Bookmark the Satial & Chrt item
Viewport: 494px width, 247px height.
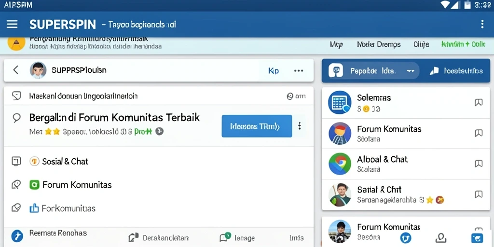[x=479, y=194]
